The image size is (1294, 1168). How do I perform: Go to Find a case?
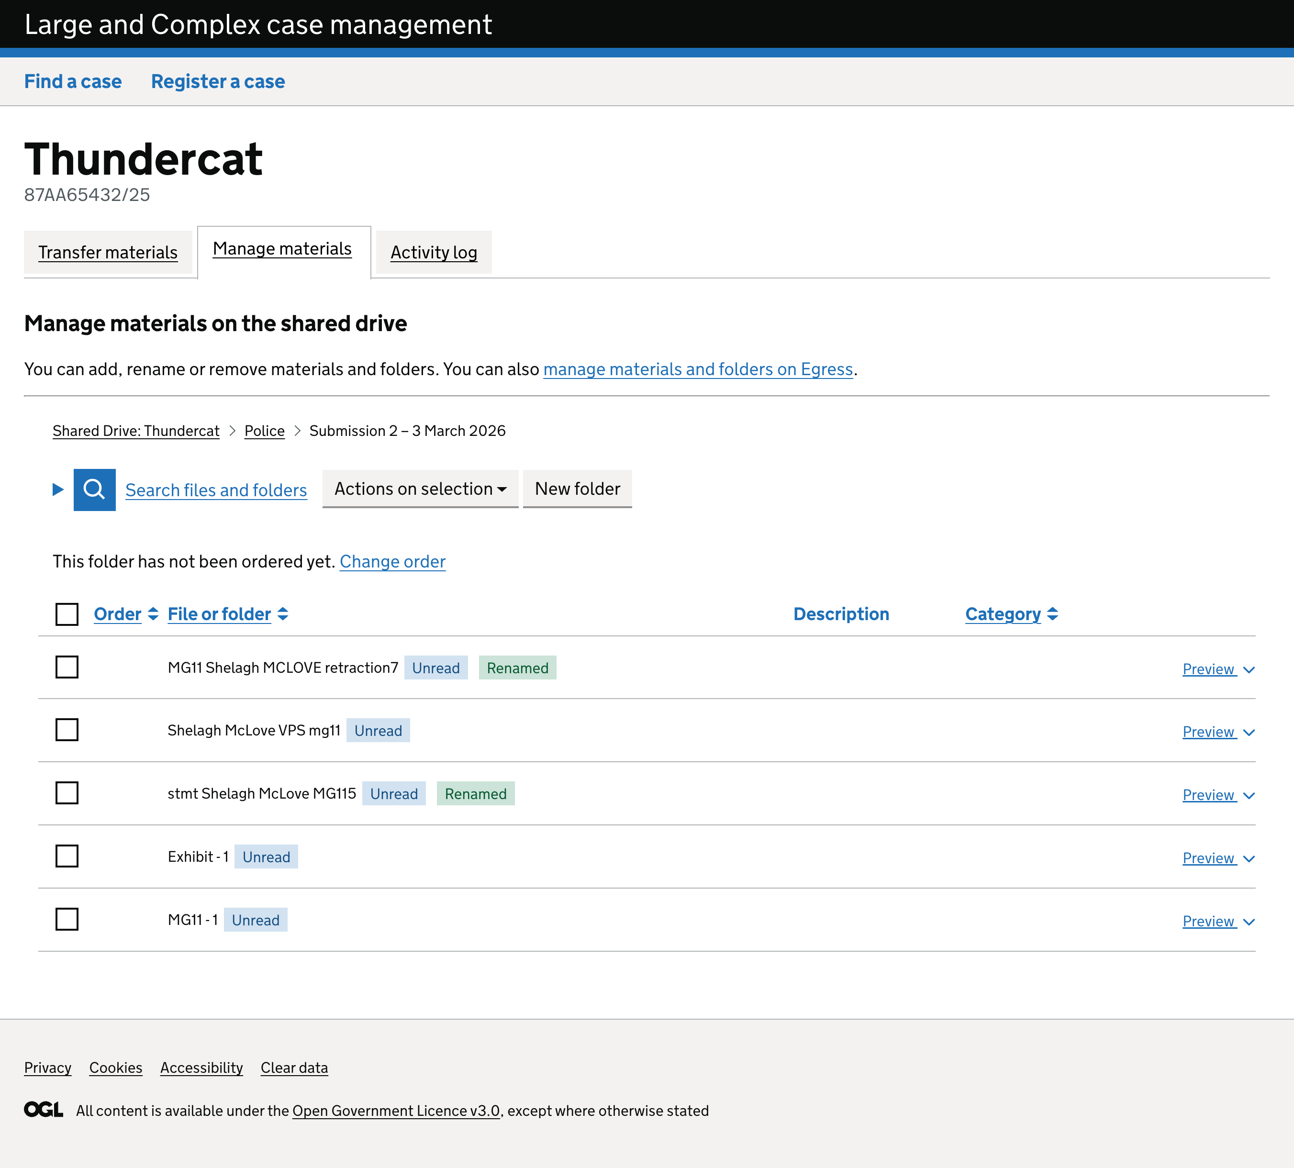coord(73,81)
